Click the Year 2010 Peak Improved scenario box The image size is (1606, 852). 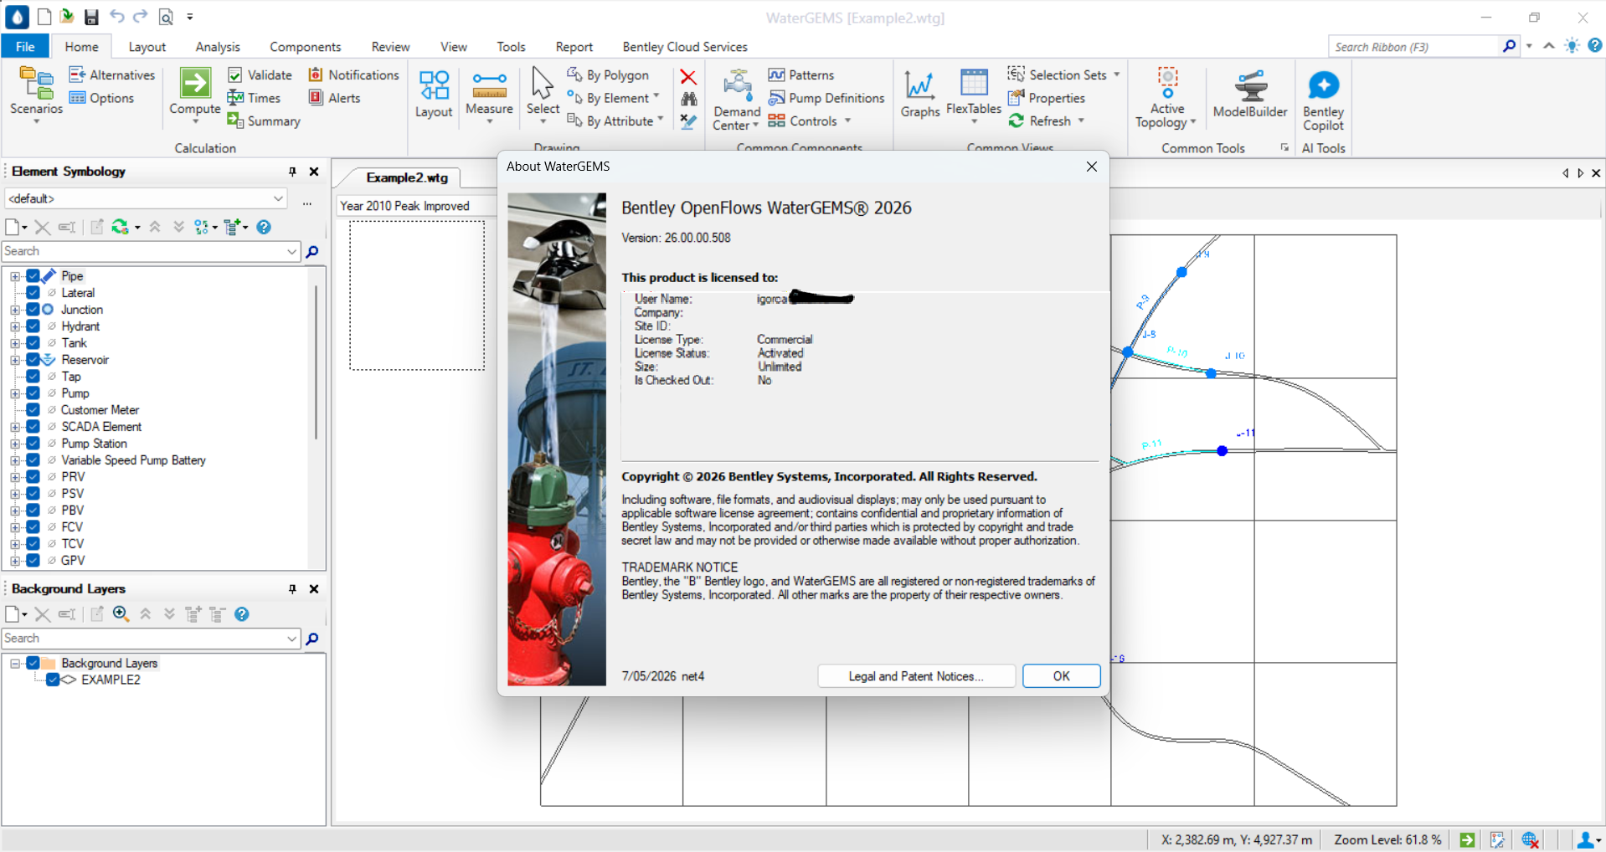pyautogui.click(x=416, y=206)
